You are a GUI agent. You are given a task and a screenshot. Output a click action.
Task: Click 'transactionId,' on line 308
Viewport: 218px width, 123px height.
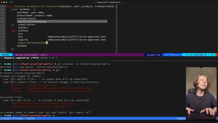pyautogui.click(x=27, y=18)
